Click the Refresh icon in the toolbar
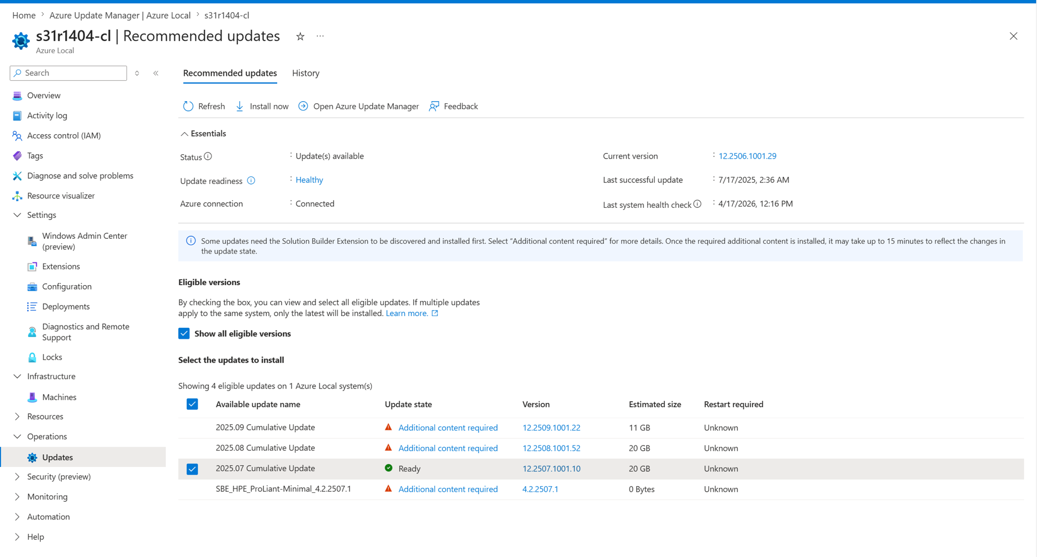This screenshot has width=1041, height=557. click(188, 106)
